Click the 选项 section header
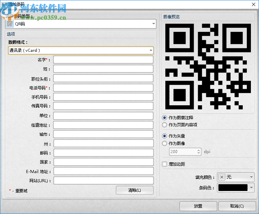This screenshot has width=259, height=214. click(11, 34)
